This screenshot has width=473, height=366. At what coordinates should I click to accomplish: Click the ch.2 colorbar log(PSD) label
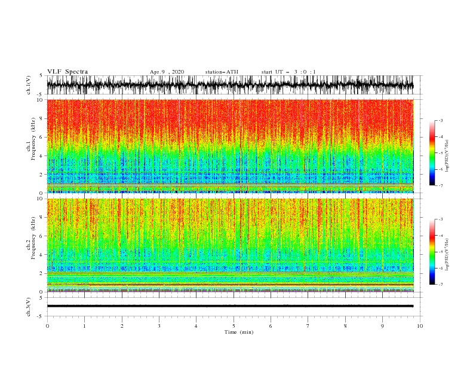[x=447, y=255]
